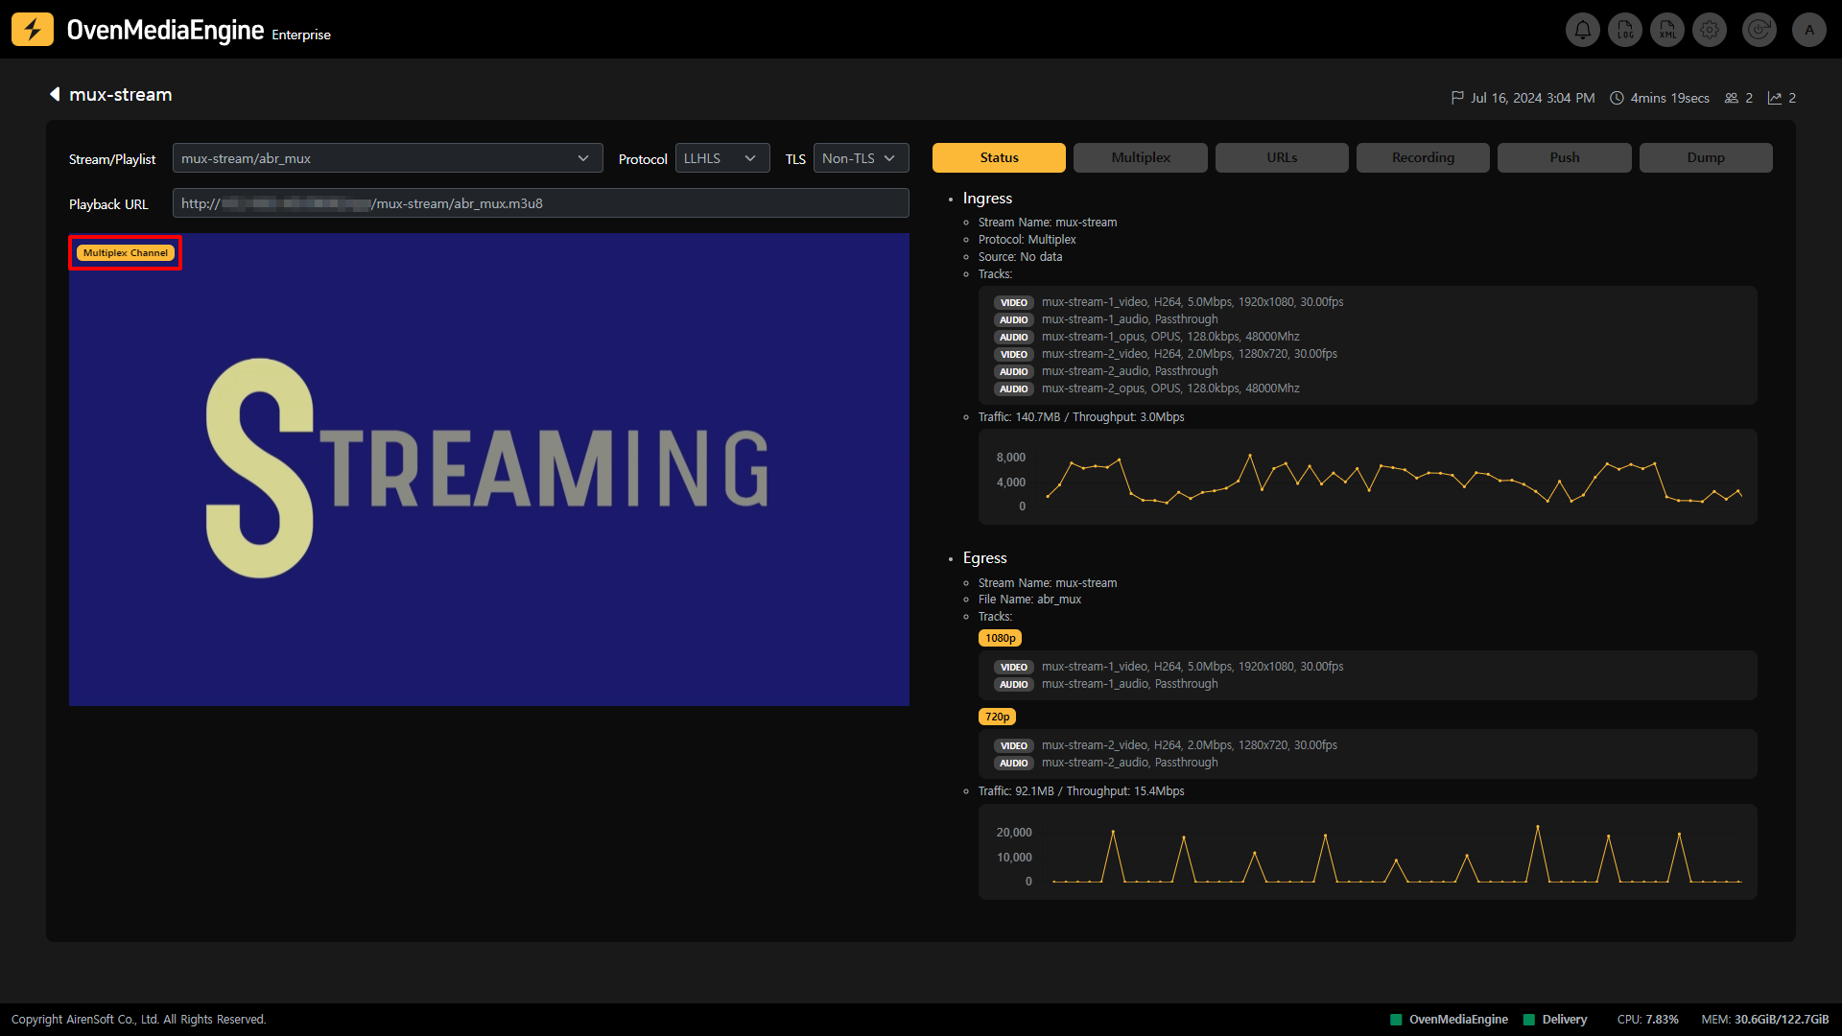The image size is (1842, 1036).
Task: Click the viewers count icon
Action: click(1731, 98)
